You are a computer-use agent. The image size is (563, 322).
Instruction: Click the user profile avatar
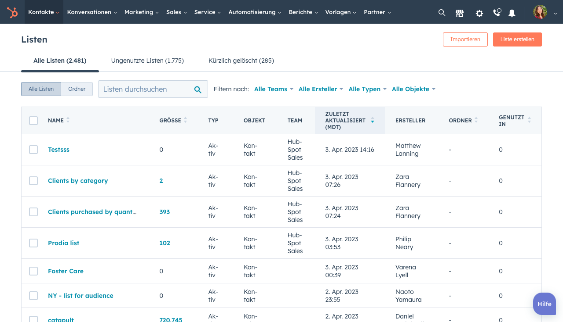[x=540, y=12]
